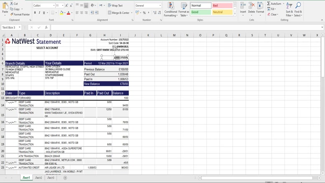This screenshot has height=183, width=325.
Task: Expand the formula bar
Action: 322,27
